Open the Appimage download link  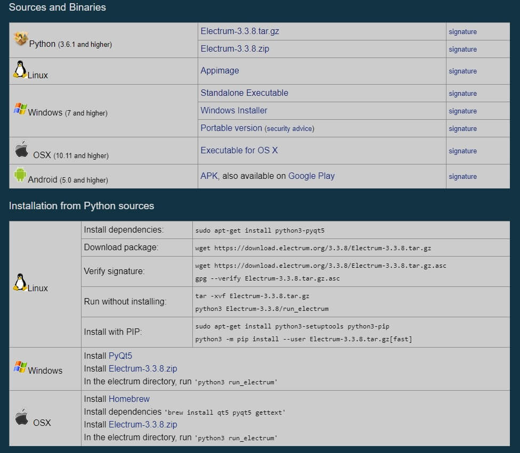(x=220, y=71)
